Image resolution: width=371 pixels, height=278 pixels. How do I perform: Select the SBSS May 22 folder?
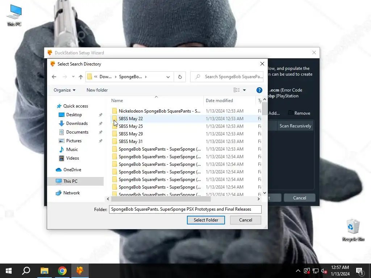pyautogui.click(x=130, y=119)
